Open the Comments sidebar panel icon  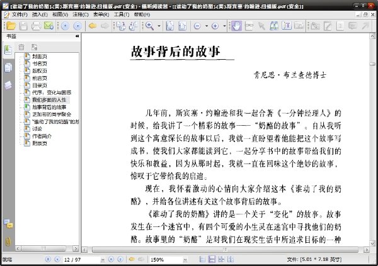click(8, 224)
